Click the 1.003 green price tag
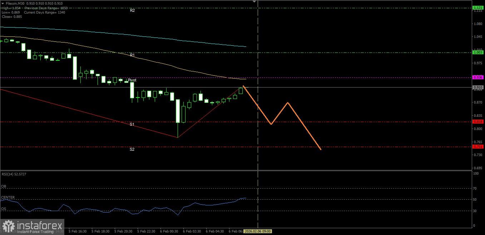The height and width of the screenshot is (235, 485). pos(478,52)
